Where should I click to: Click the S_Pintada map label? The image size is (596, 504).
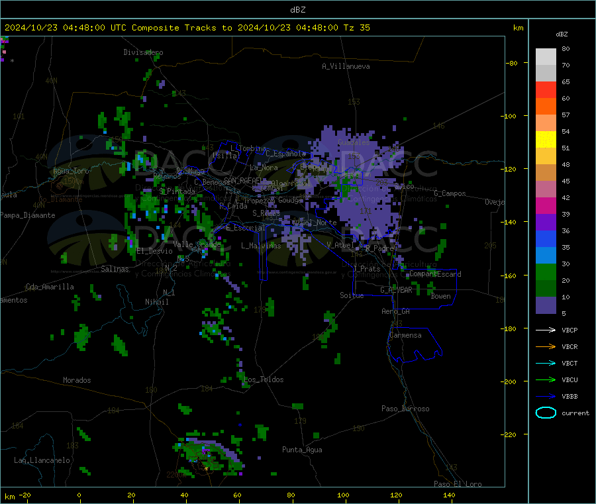coord(177,191)
